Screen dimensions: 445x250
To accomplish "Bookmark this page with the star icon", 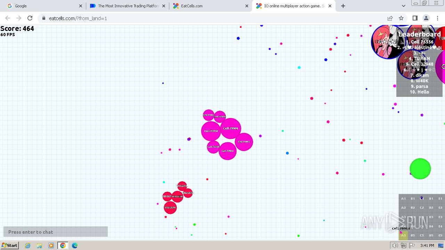I will [401, 18].
